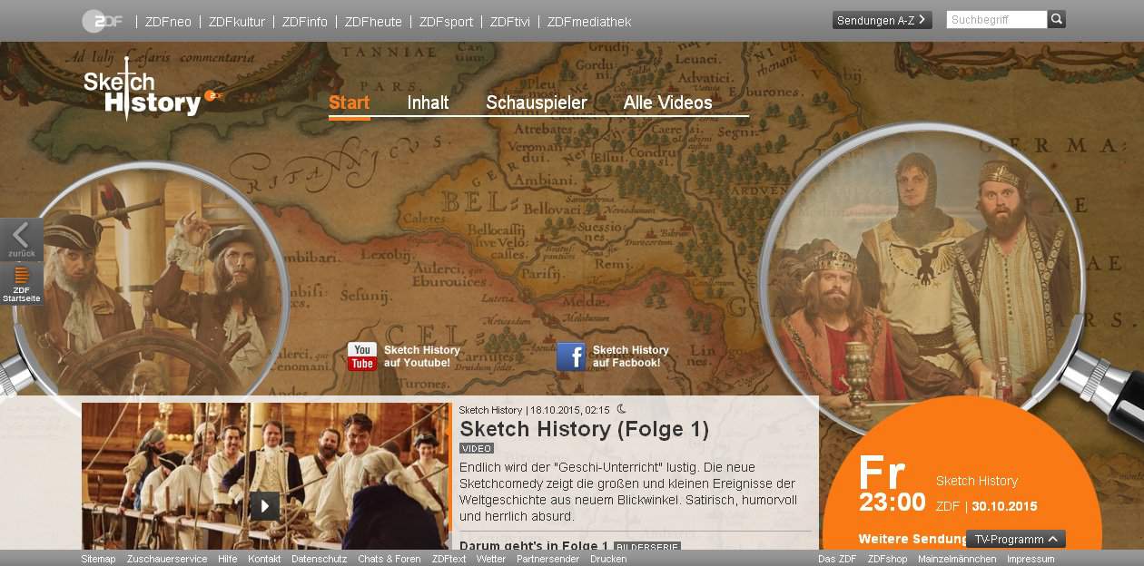Open Mainzelmännchen footer link

click(x=957, y=559)
